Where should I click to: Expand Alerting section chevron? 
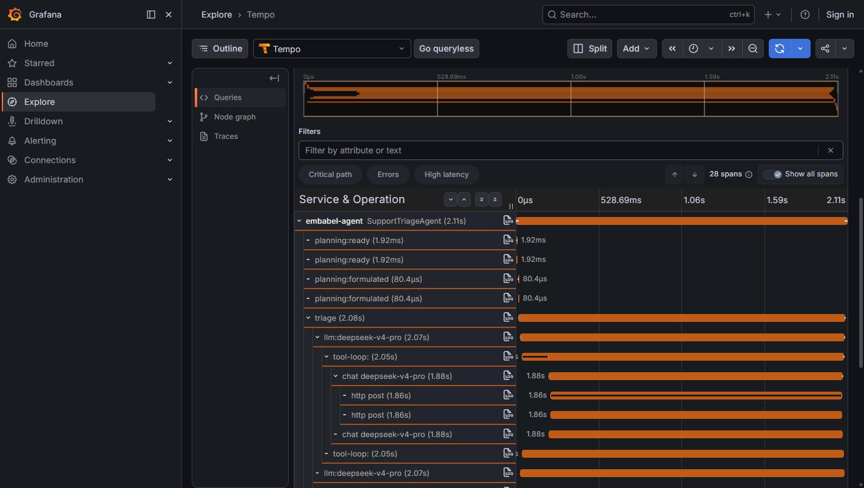coord(170,141)
